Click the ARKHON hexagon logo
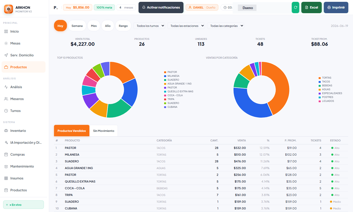Screen dimensions: 353x212 pos(9,9)
